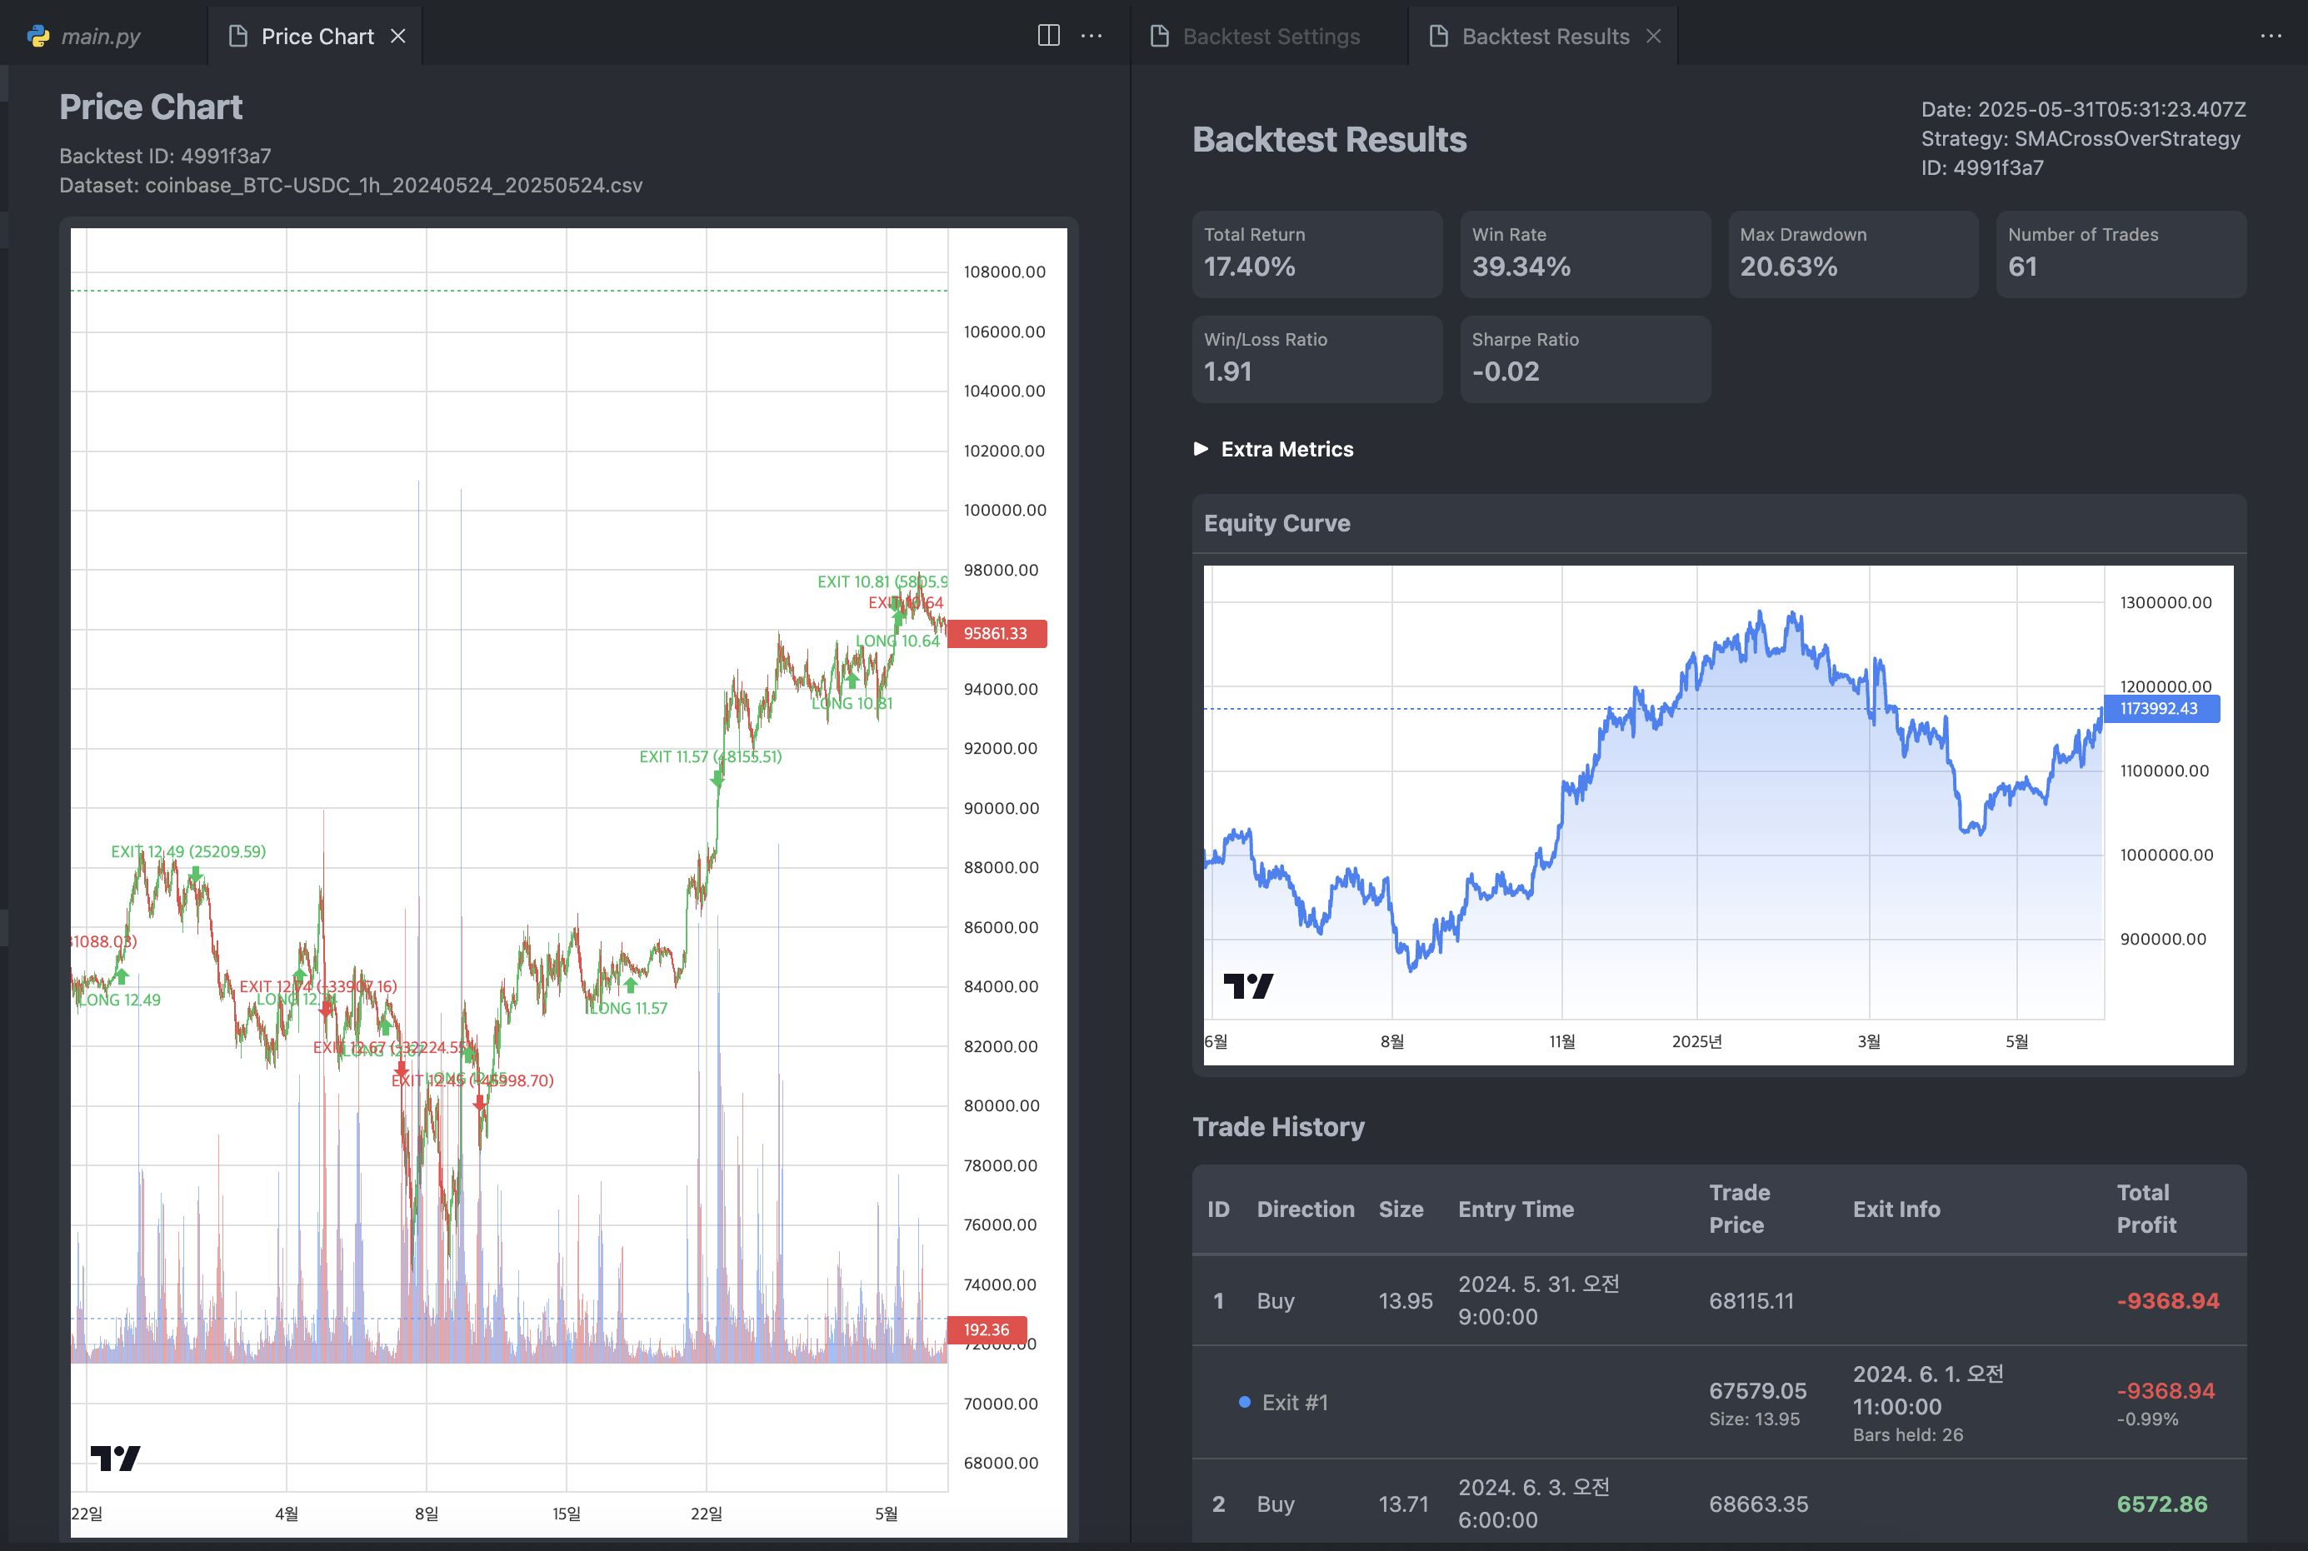The width and height of the screenshot is (2308, 1551).
Task: Click the Entry Time column header
Action: 1516,1209
